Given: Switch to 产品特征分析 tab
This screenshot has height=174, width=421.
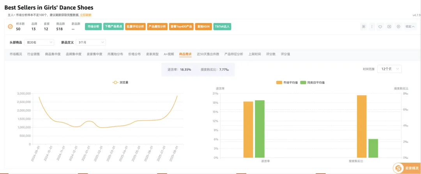Looking at the screenshot, I should coord(234,54).
